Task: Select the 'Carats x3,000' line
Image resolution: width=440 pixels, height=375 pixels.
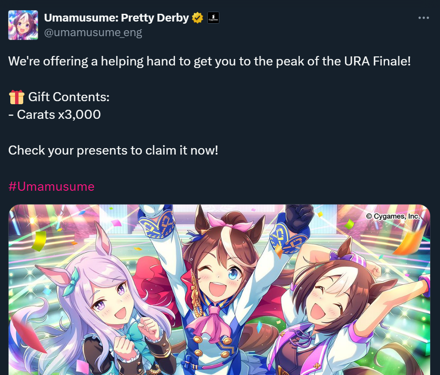Action: [x=55, y=115]
